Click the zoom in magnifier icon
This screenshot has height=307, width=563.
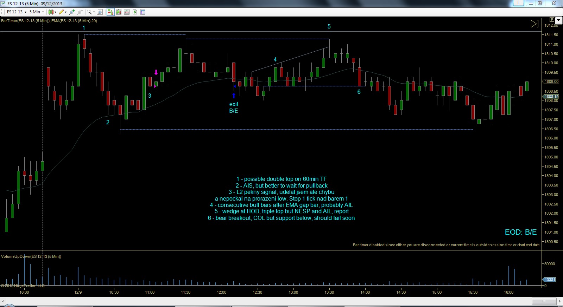coord(72,12)
